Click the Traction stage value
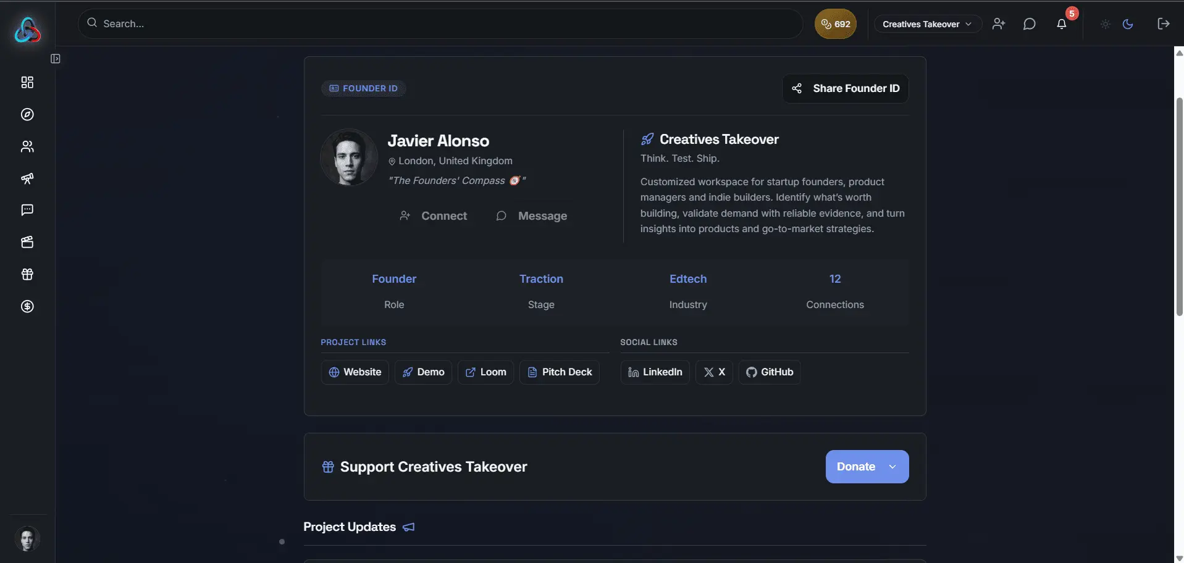 coord(541,279)
